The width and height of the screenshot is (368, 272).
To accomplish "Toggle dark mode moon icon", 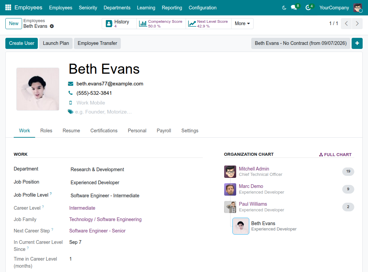I will [x=284, y=8].
